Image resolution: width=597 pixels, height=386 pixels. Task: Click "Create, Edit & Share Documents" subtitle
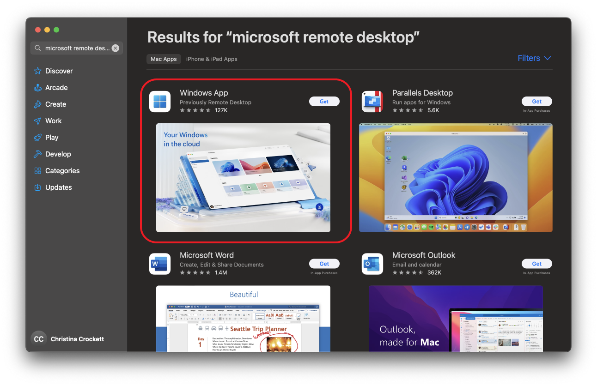[222, 265]
